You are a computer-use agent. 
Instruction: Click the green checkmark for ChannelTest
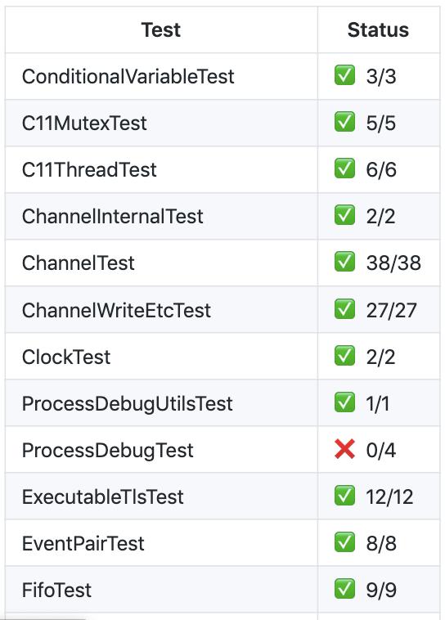[x=344, y=262]
